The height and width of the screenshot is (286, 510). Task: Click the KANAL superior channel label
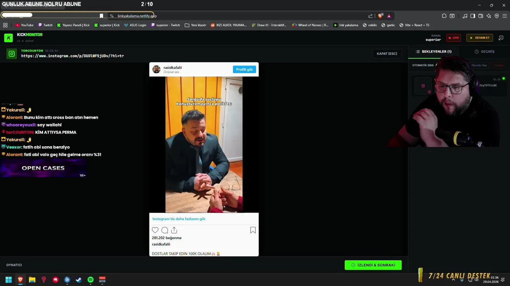click(x=433, y=38)
